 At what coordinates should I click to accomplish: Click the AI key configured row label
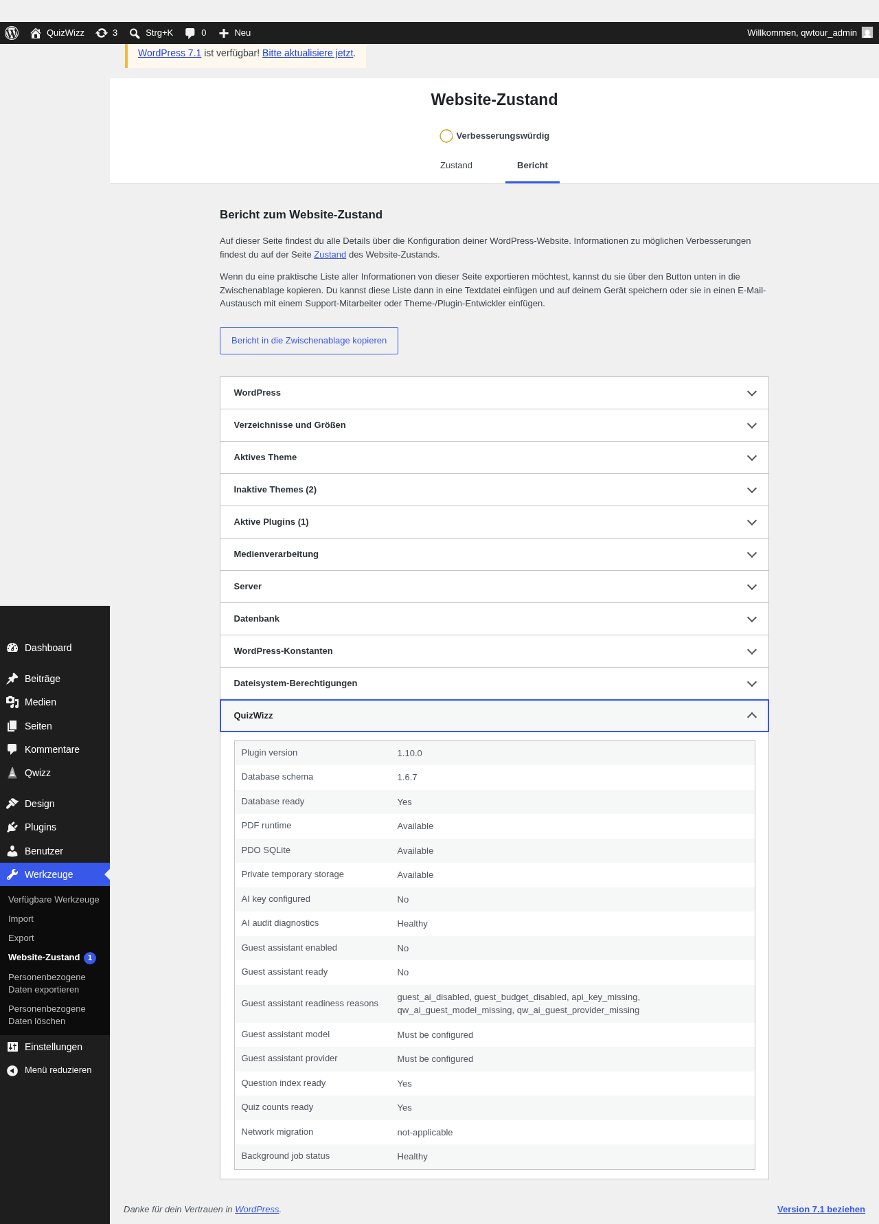pyautogui.click(x=275, y=899)
